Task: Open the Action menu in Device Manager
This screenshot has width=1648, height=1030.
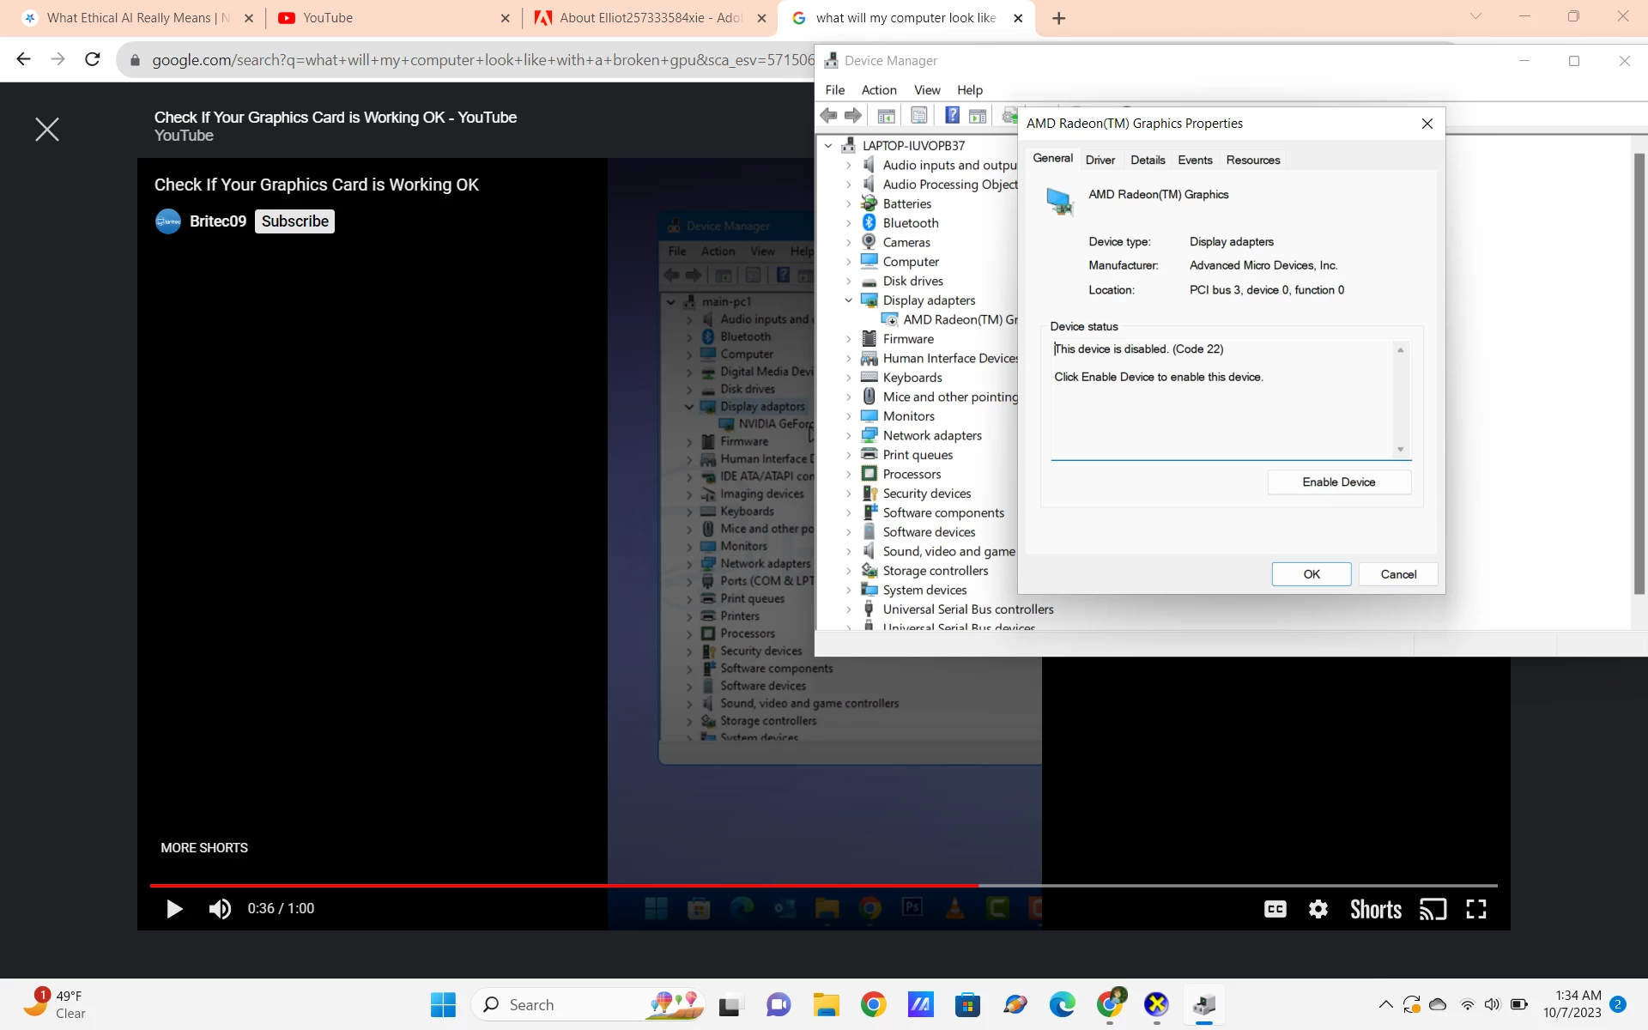Action: (x=878, y=90)
